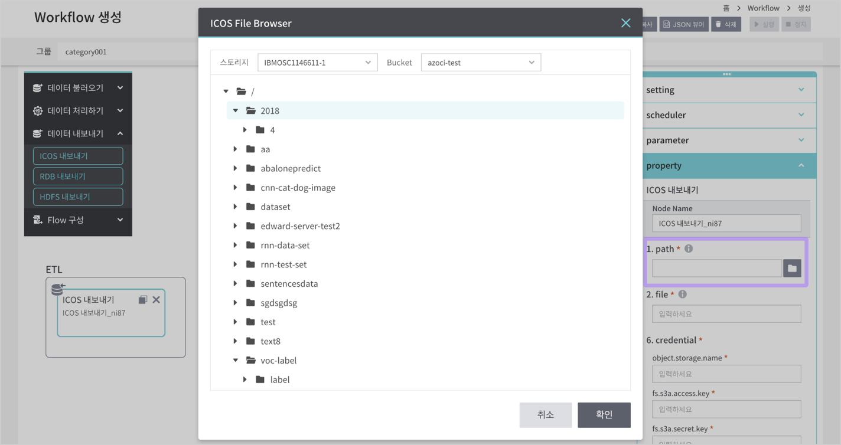The image size is (841, 445).
Task: Click the dataset folder icon
Action: [250, 207]
